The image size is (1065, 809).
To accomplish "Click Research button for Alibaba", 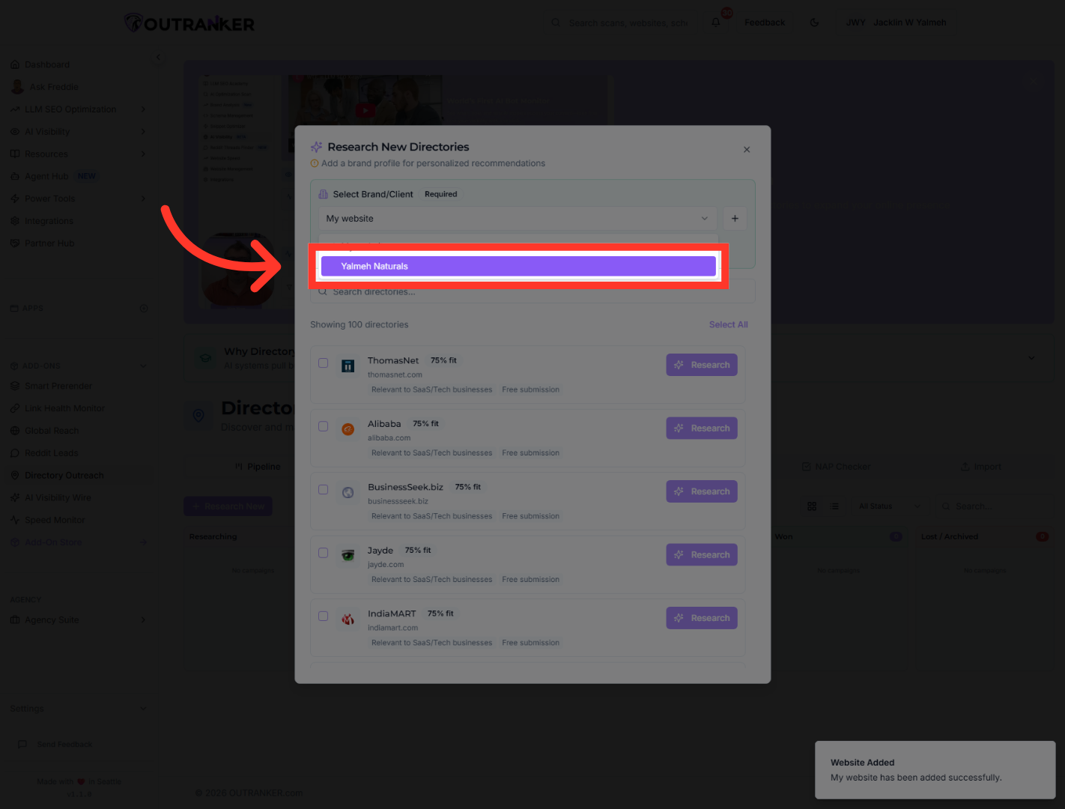I will coord(702,428).
